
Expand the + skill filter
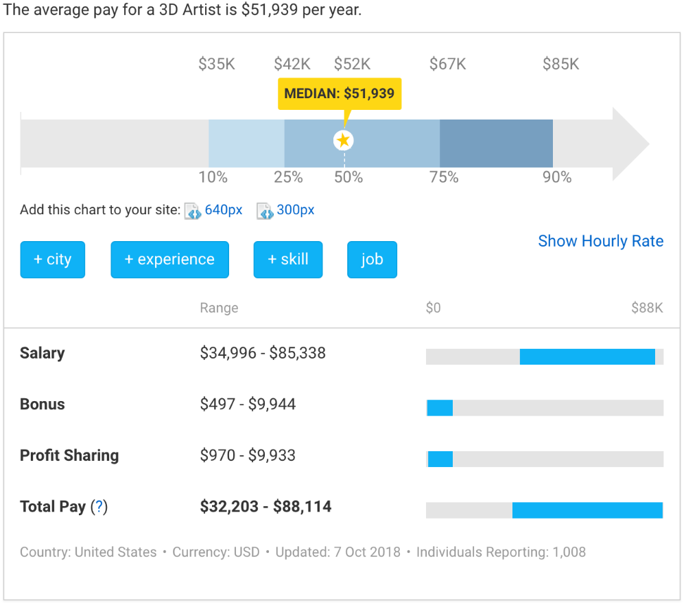(x=287, y=260)
